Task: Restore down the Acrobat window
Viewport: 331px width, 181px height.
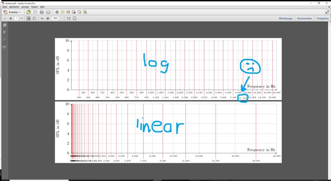Action: 319,3
